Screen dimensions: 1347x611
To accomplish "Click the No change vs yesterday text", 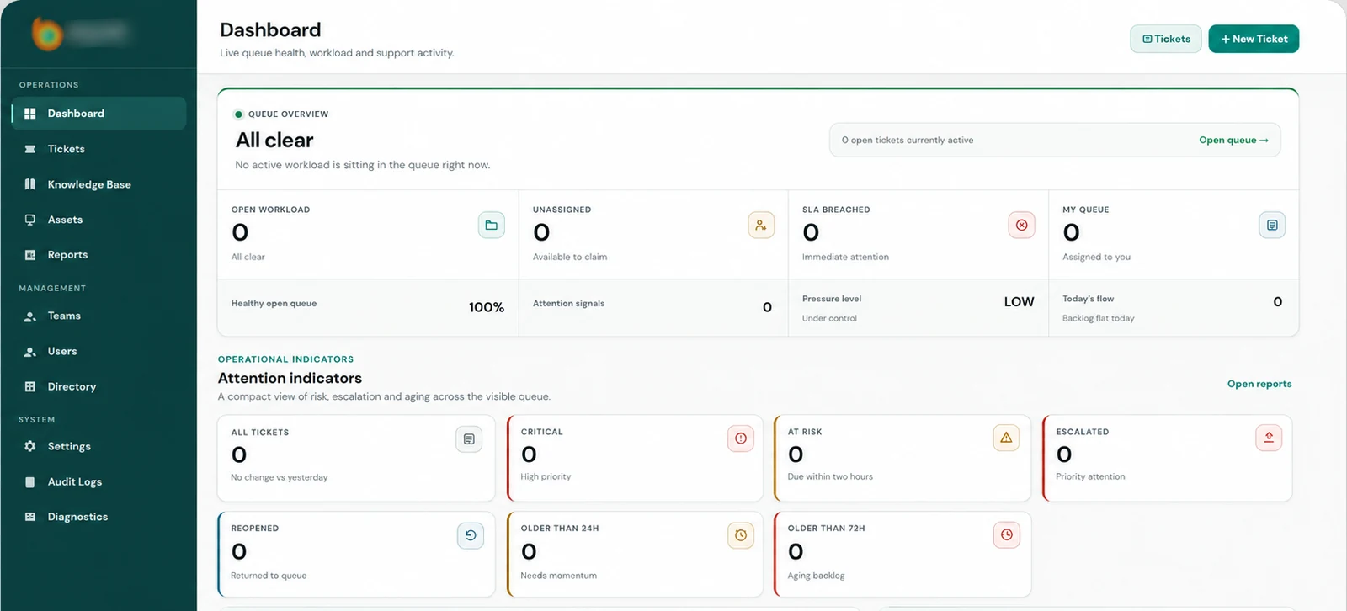I will click(280, 478).
